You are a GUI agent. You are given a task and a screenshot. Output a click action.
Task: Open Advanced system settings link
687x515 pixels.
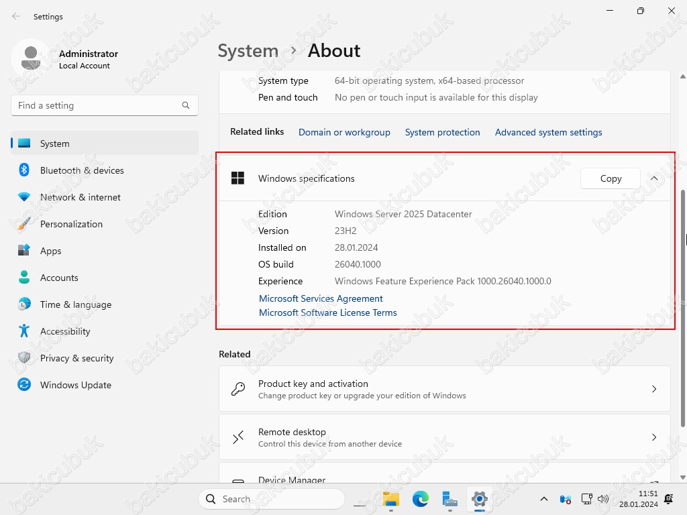click(548, 132)
